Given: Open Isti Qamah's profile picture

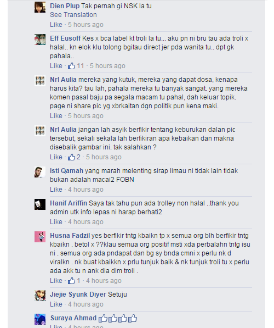Looking at the screenshot, I should pyautogui.click(x=40, y=172).
